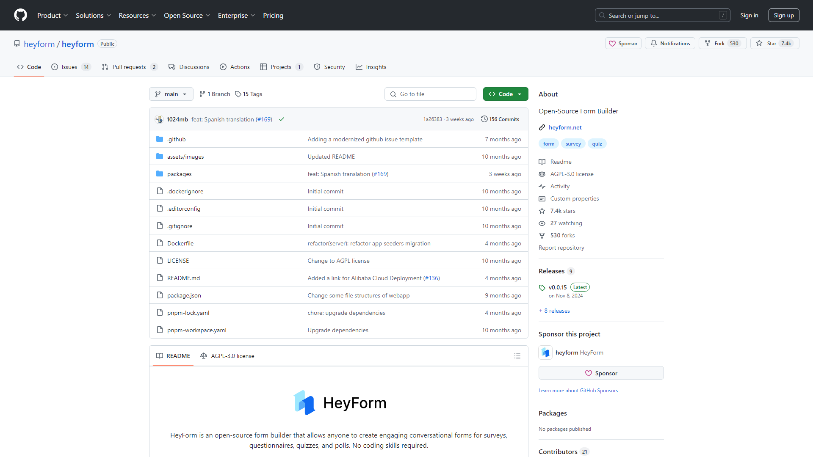
Task: Open the Security tab
Action: tap(329, 67)
